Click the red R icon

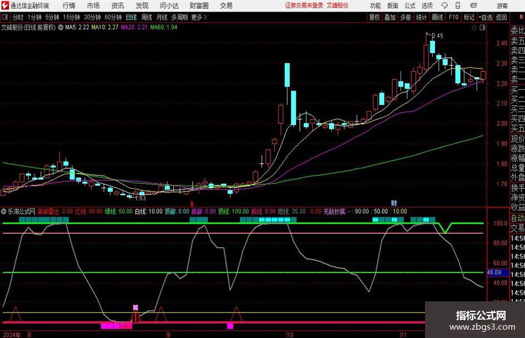coord(521,17)
